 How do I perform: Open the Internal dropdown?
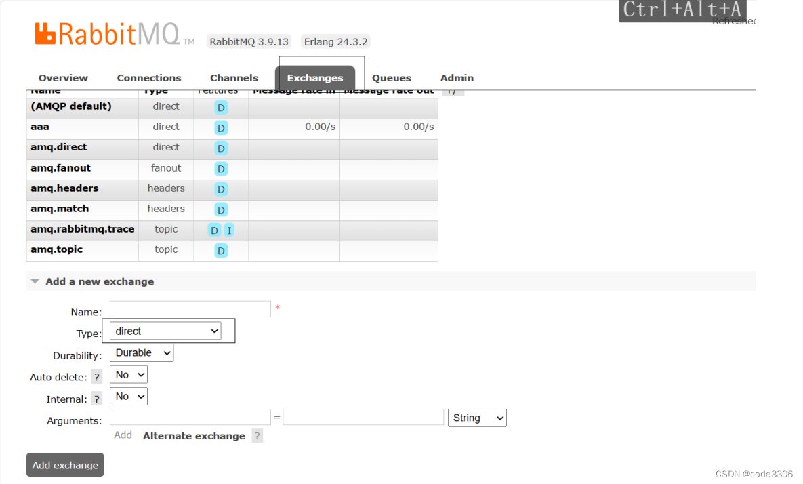point(129,397)
